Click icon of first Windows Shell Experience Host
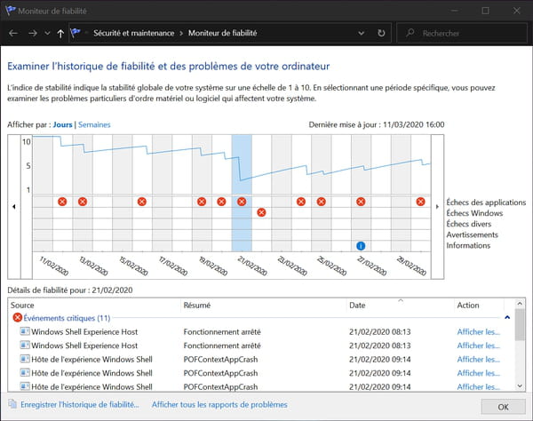The image size is (533, 421). tap(25, 331)
